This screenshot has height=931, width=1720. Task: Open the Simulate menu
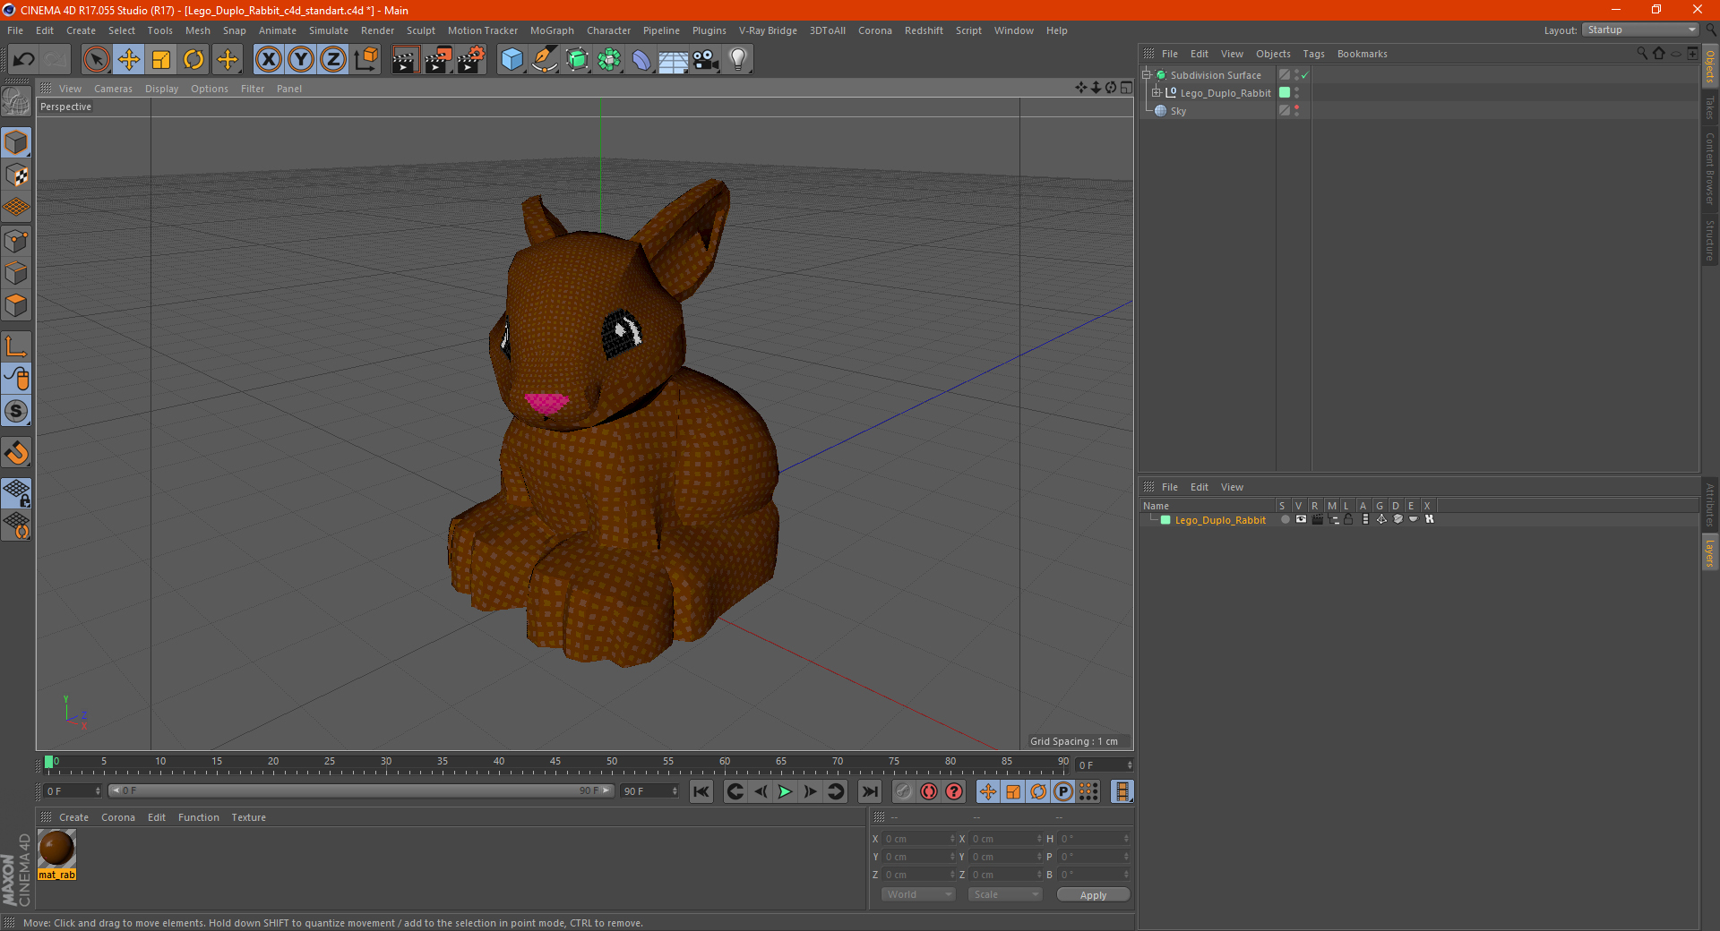329,30
